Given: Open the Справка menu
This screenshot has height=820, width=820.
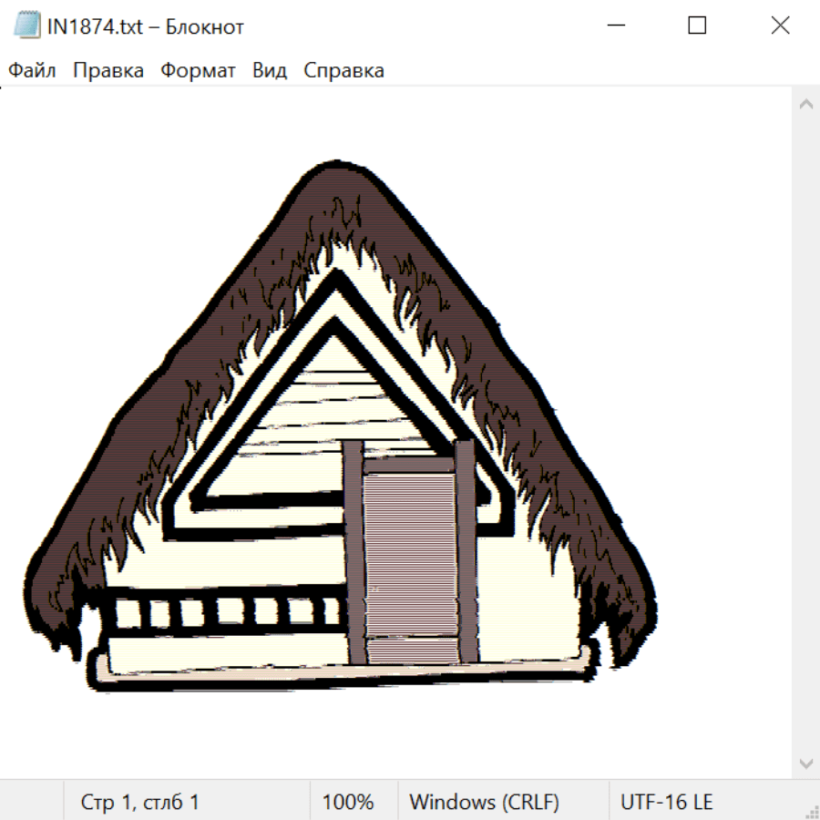Looking at the screenshot, I should [343, 71].
